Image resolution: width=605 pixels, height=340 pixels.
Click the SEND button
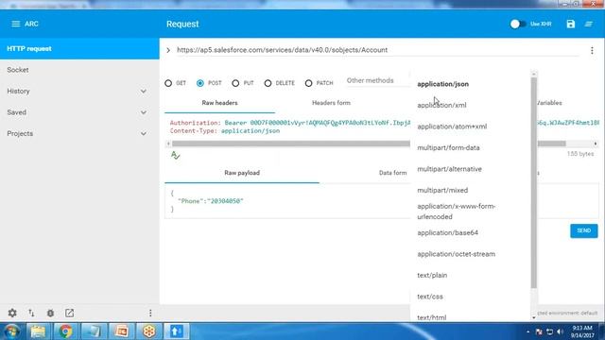pyautogui.click(x=584, y=230)
